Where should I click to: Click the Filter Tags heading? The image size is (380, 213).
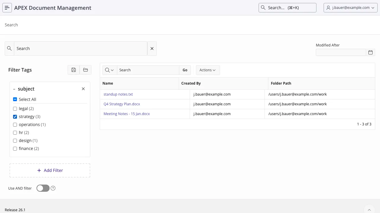(x=20, y=70)
